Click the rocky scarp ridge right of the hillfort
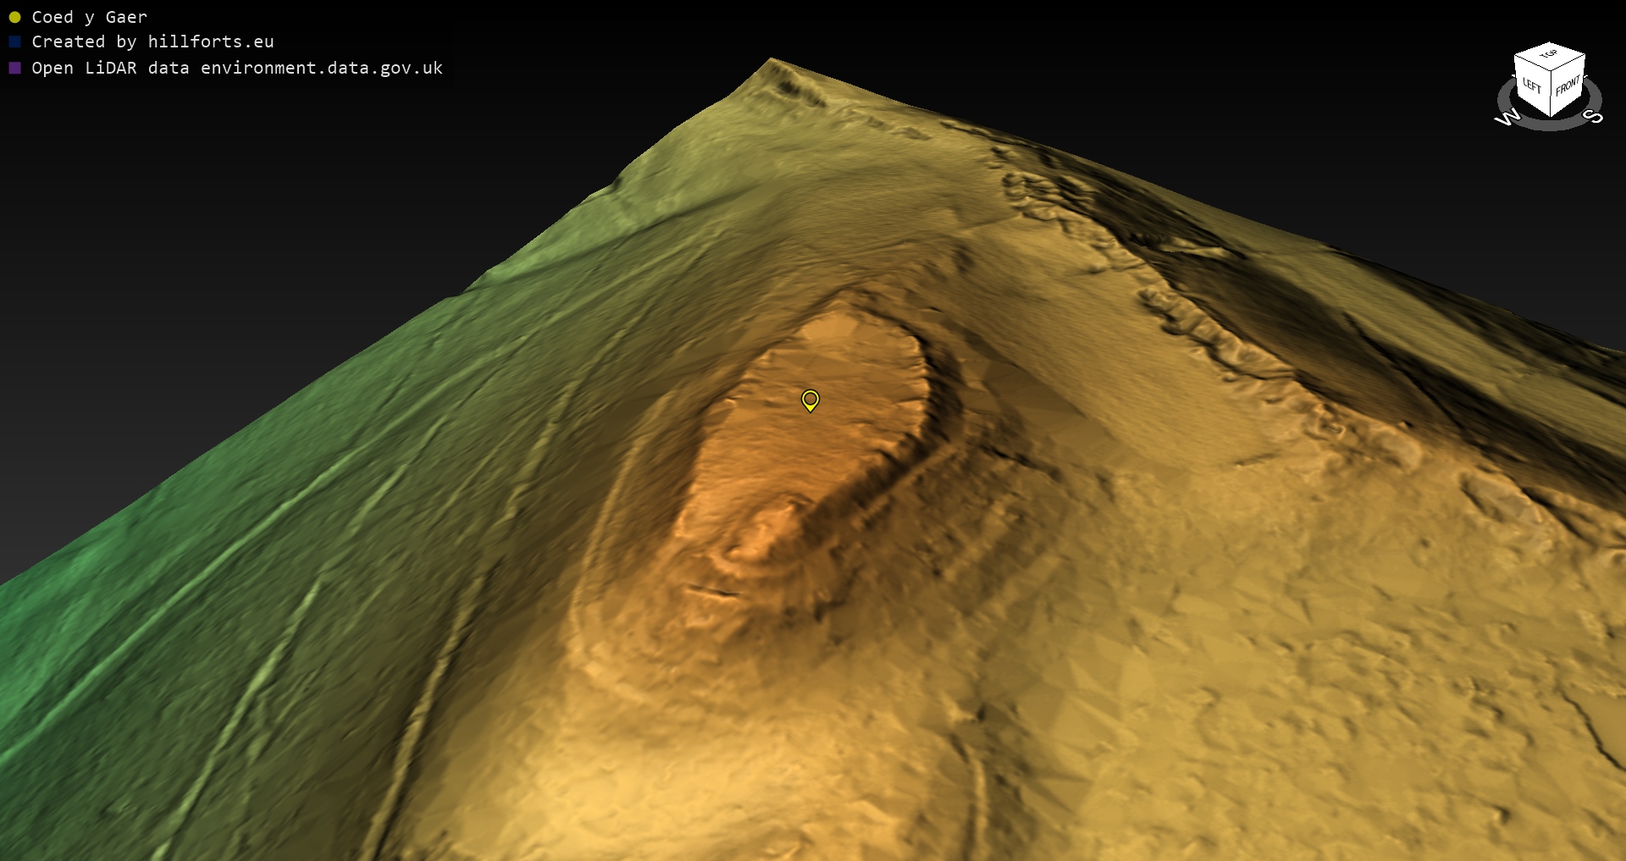The width and height of the screenshot is (1626, 861). click(x=1203, y=330)
